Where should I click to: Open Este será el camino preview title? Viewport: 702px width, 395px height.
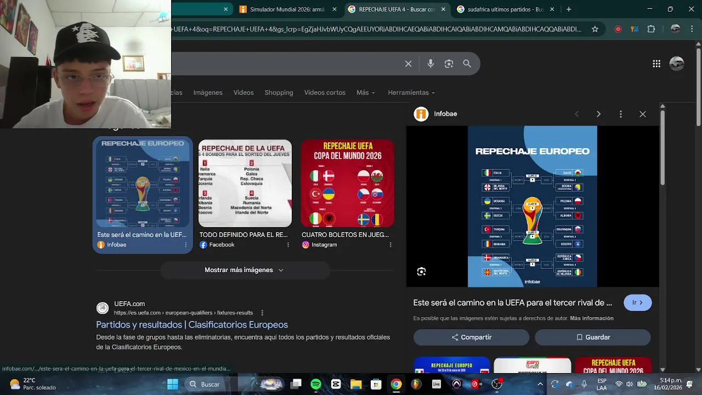pos(513,303)
